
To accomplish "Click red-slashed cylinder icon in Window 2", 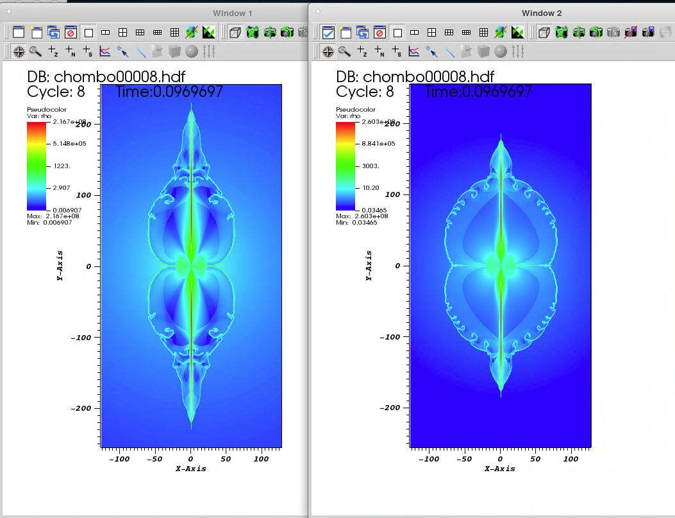I will 501,32.
